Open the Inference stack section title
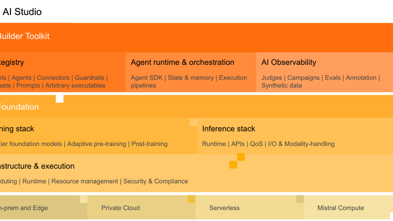The width and height of the screenshot is (393, 221). 229,129
